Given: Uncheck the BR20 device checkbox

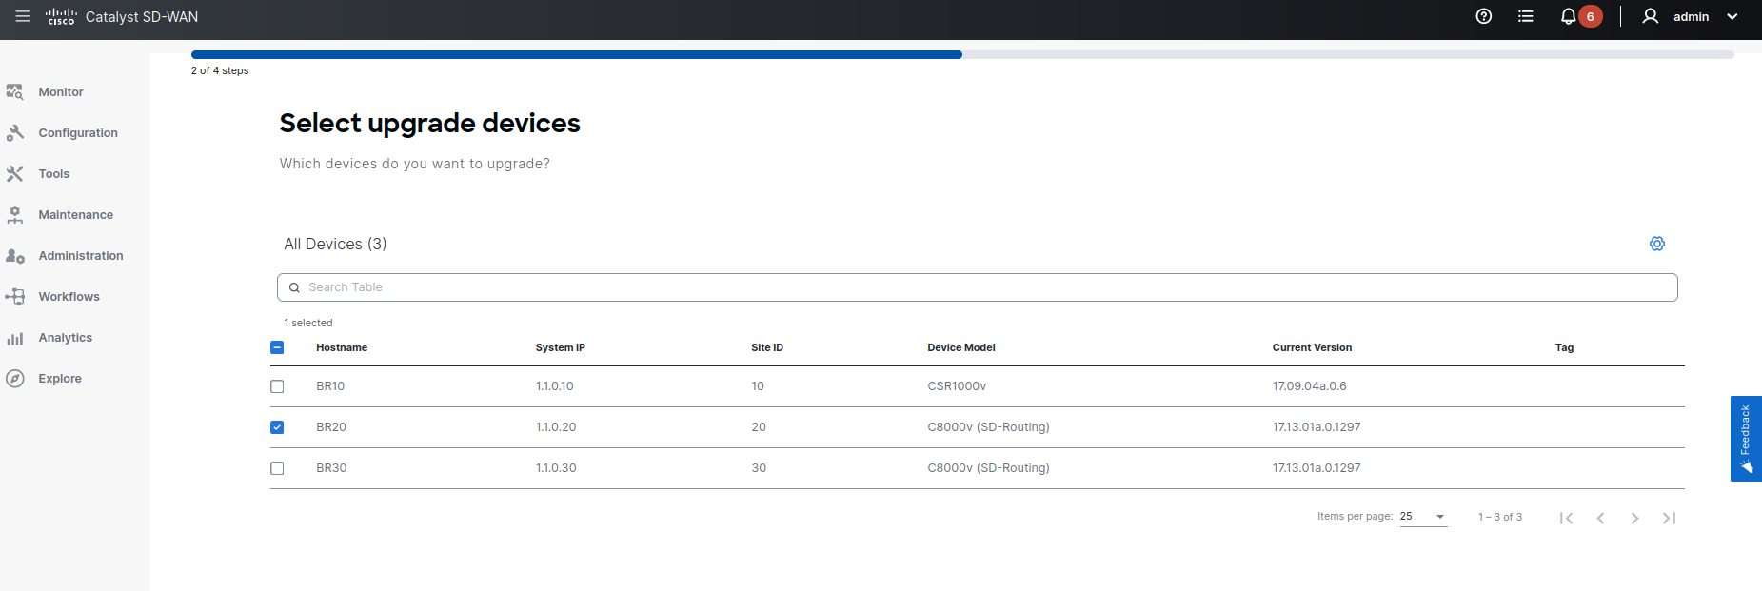Looking at the screenshot, I should point(277,427).
